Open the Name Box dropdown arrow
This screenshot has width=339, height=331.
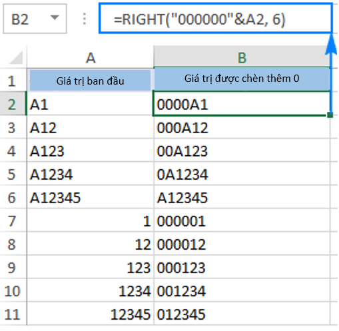click(55, 17)
